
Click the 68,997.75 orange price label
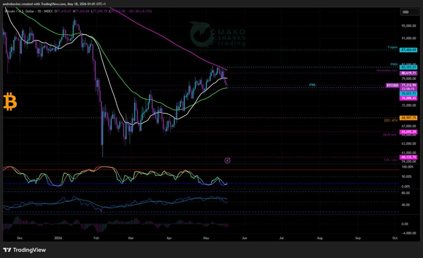(409, 118)
